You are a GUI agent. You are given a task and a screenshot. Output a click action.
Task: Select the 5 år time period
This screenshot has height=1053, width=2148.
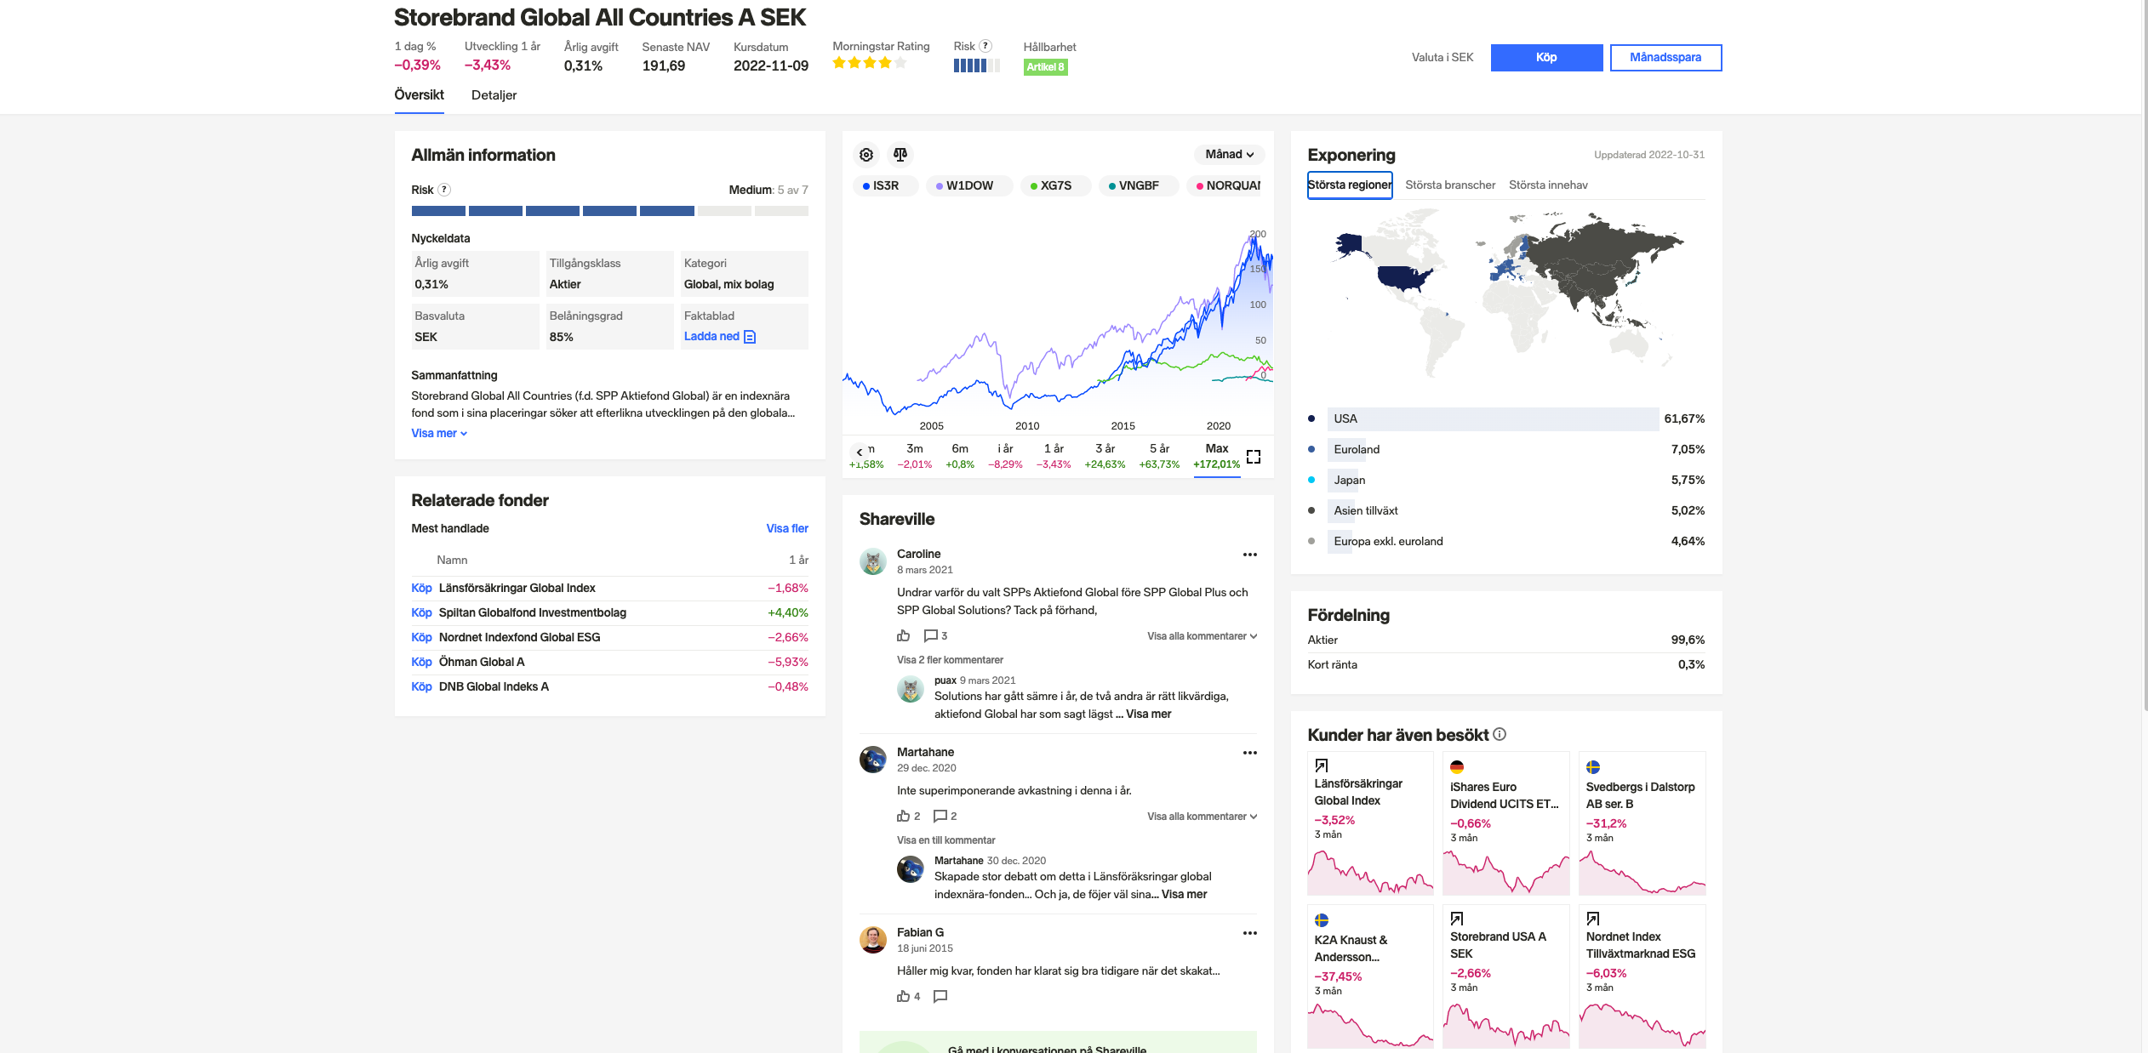point(1159,456)
